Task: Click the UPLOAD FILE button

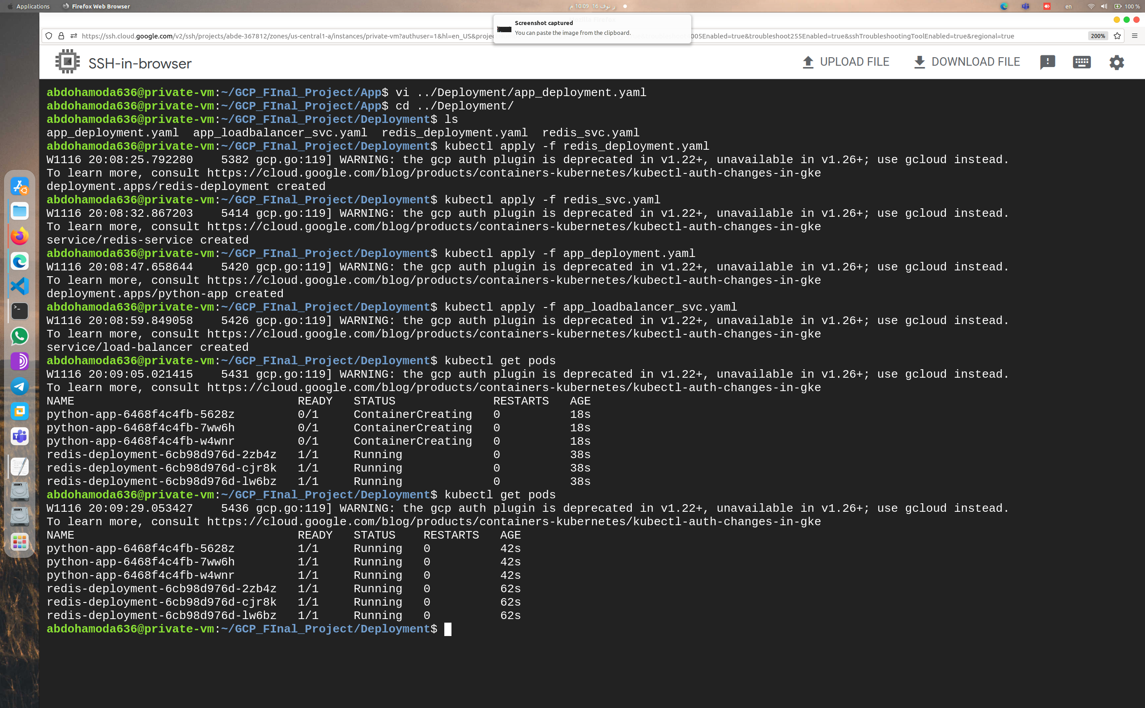Action: tap(846, 61)
